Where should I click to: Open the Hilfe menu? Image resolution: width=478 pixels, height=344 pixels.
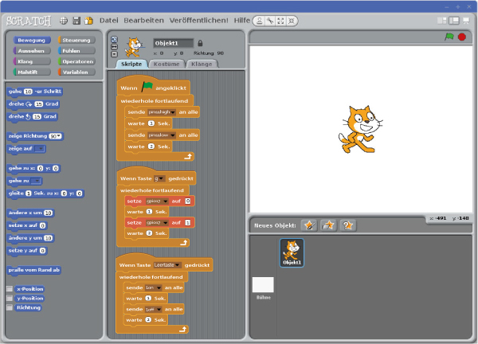click(x=241, y=21)
